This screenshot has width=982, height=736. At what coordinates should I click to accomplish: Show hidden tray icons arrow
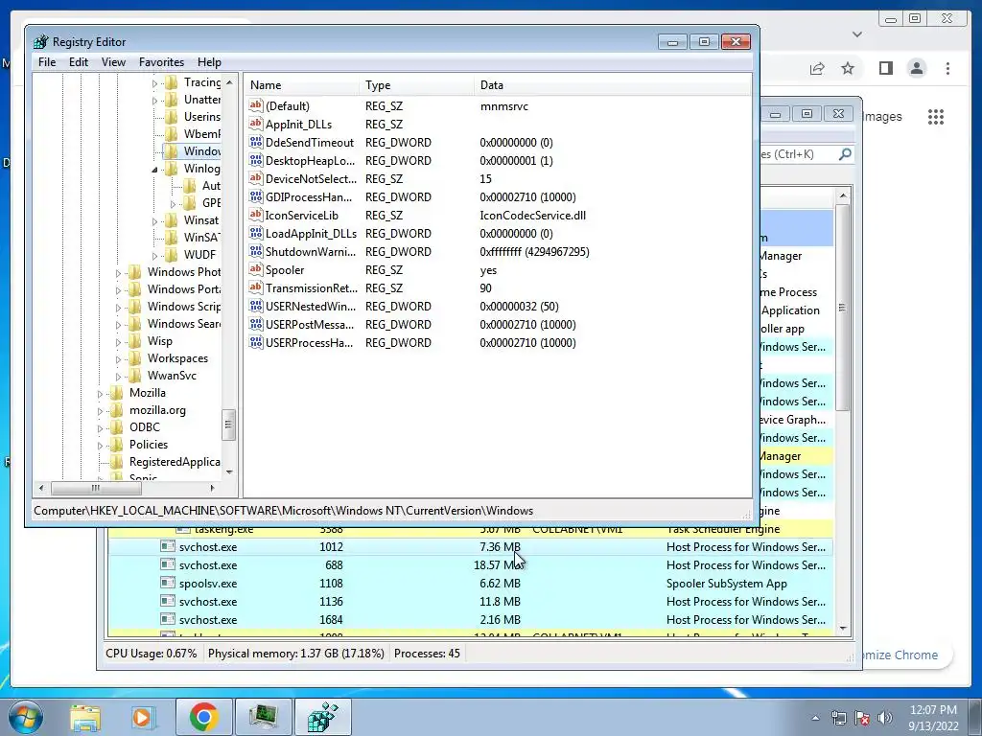pyautogui.click(x=815, y=718)
